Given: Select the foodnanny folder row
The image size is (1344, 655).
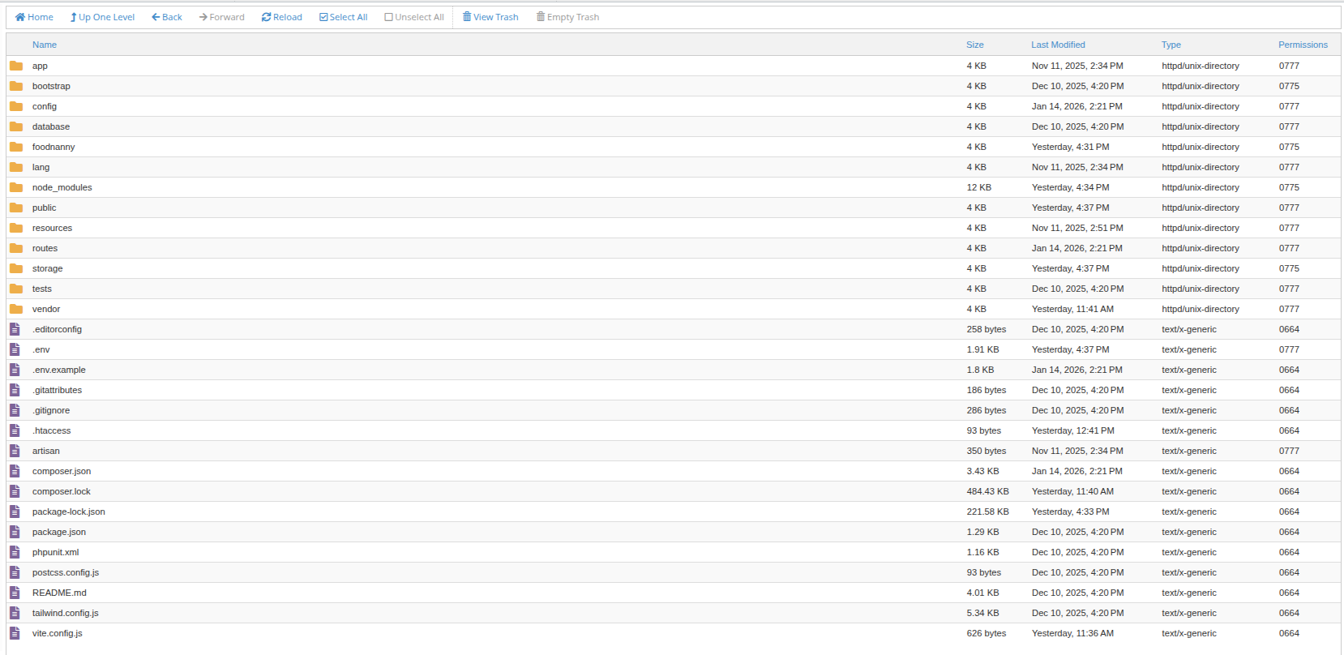Looking at the screenshot, I should pyautogui.click(x=54, y=147).
